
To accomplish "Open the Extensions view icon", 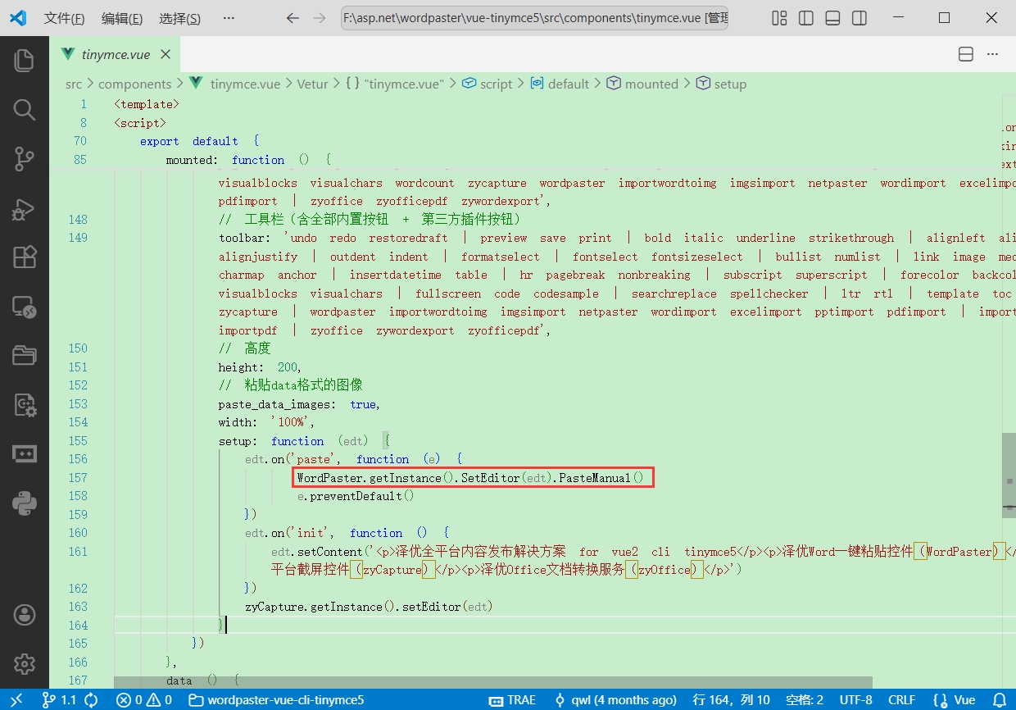I will (x=25, y=257).
